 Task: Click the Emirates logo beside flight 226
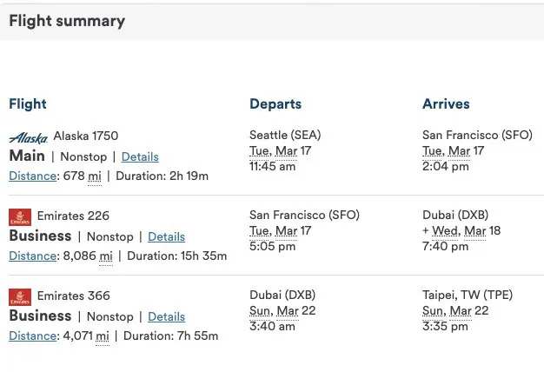(x=20, y=216)
